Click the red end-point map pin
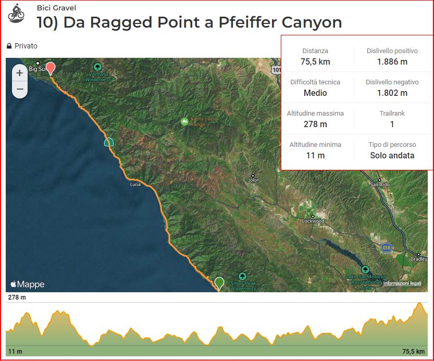 (x=51, y=68)
